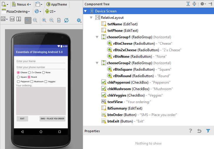
Task: Select btnOrder Button tree row
Action: pos(139,115)
